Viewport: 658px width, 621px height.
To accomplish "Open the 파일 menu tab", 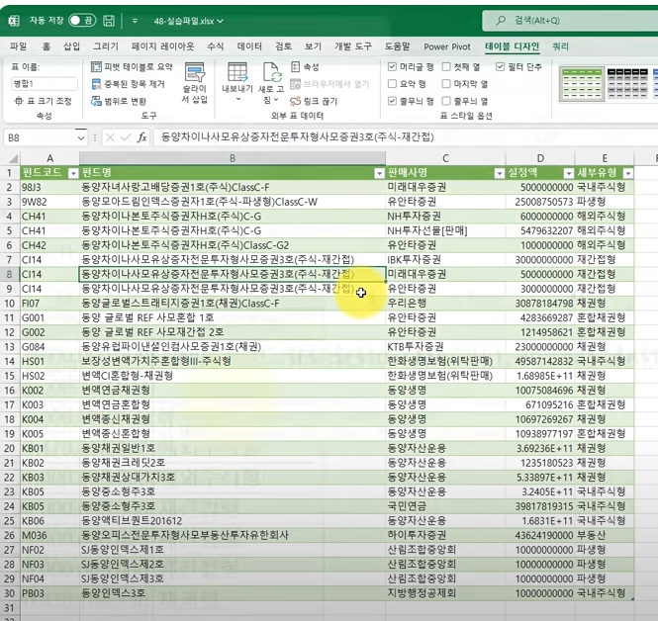I will tap(18, 46).
